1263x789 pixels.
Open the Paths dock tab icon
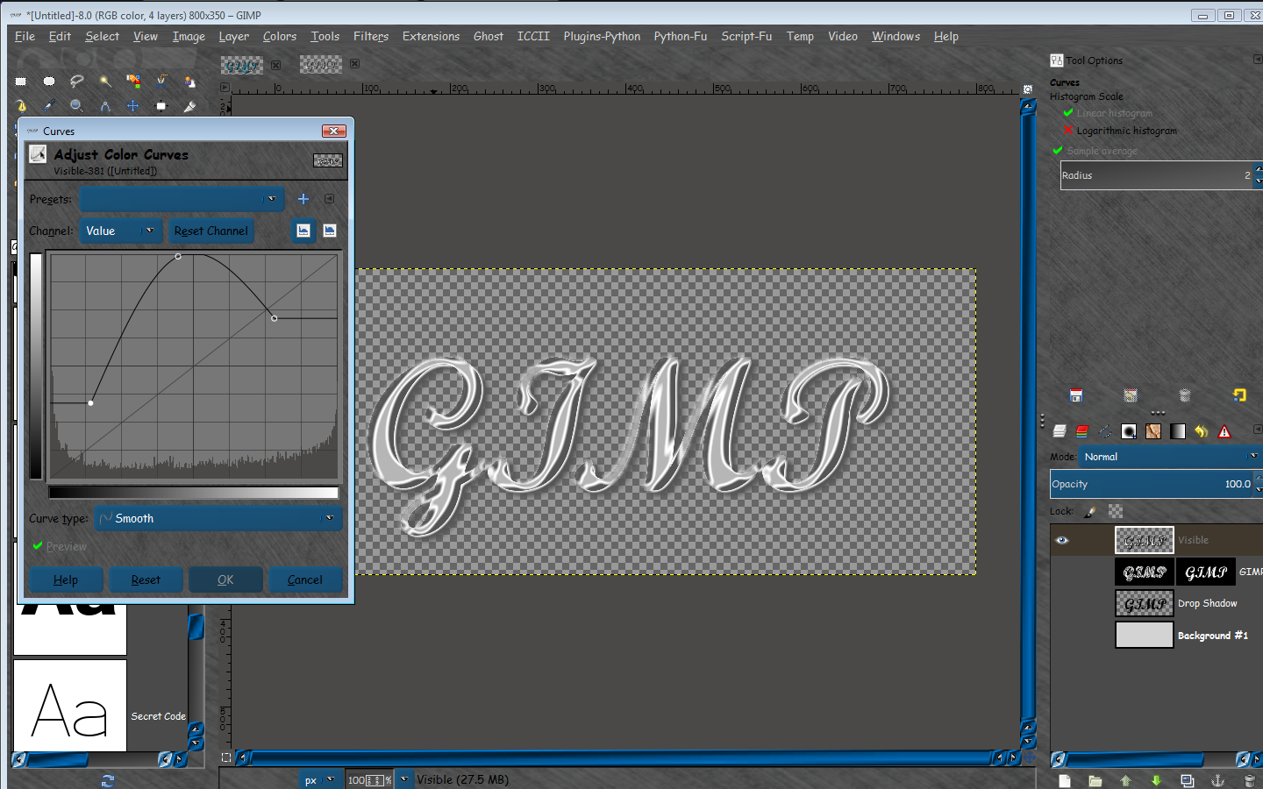point(1106,431)
